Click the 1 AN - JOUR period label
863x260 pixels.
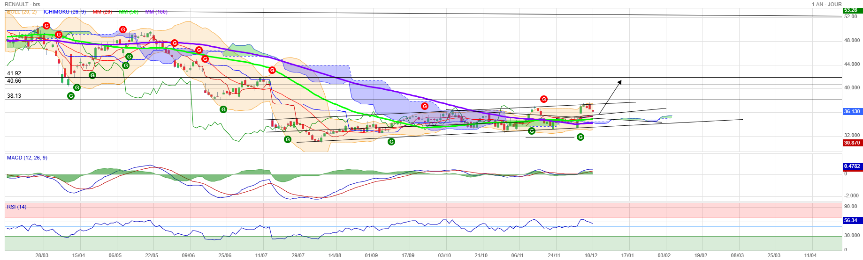[x=826, y=4]
